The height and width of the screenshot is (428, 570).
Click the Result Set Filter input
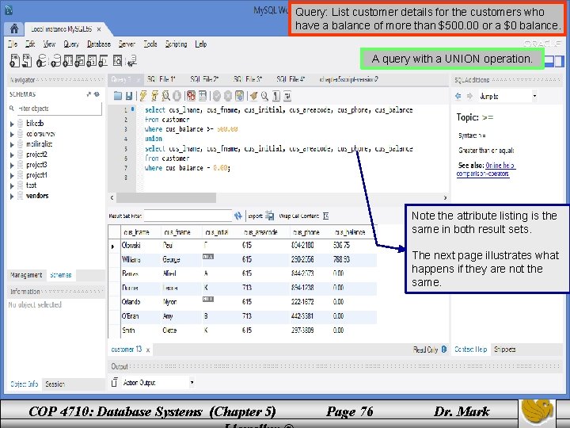[x=188, y=216]
